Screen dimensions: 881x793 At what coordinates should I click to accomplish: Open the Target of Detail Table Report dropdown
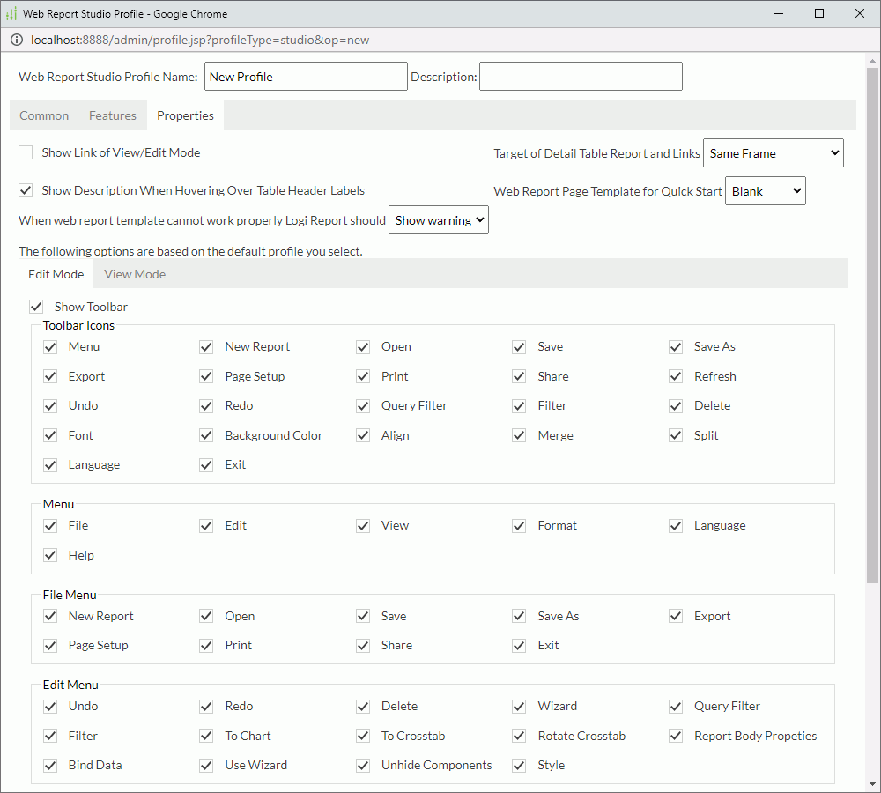(773, 152)
